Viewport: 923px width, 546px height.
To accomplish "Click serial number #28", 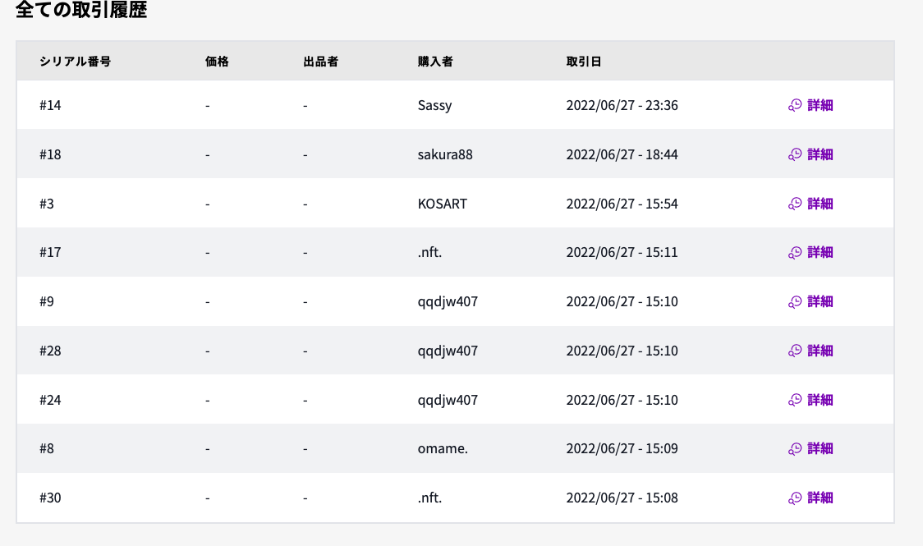I will point(50,351).
